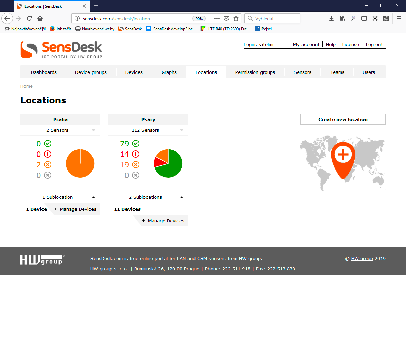Click '1 Device' text in Praha
Viewport: 406px width, 355px height.
coord(36,209)
